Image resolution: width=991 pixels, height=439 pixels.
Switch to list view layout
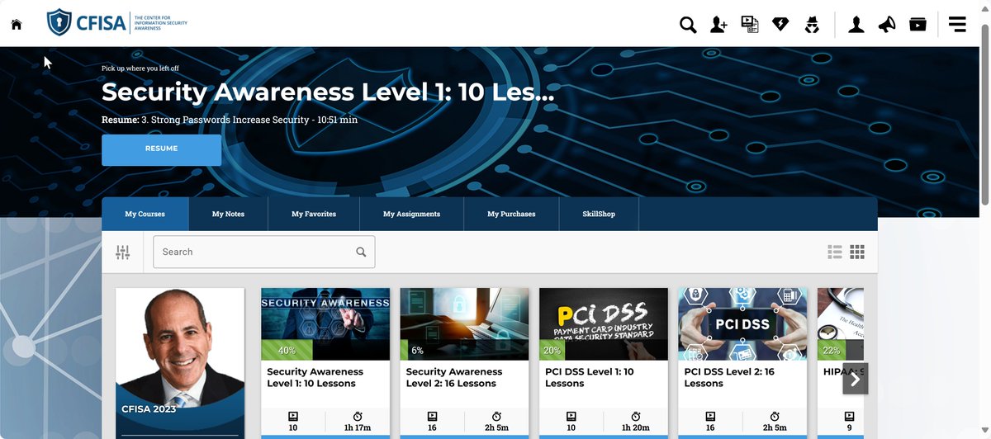click(x=835, y=252)
